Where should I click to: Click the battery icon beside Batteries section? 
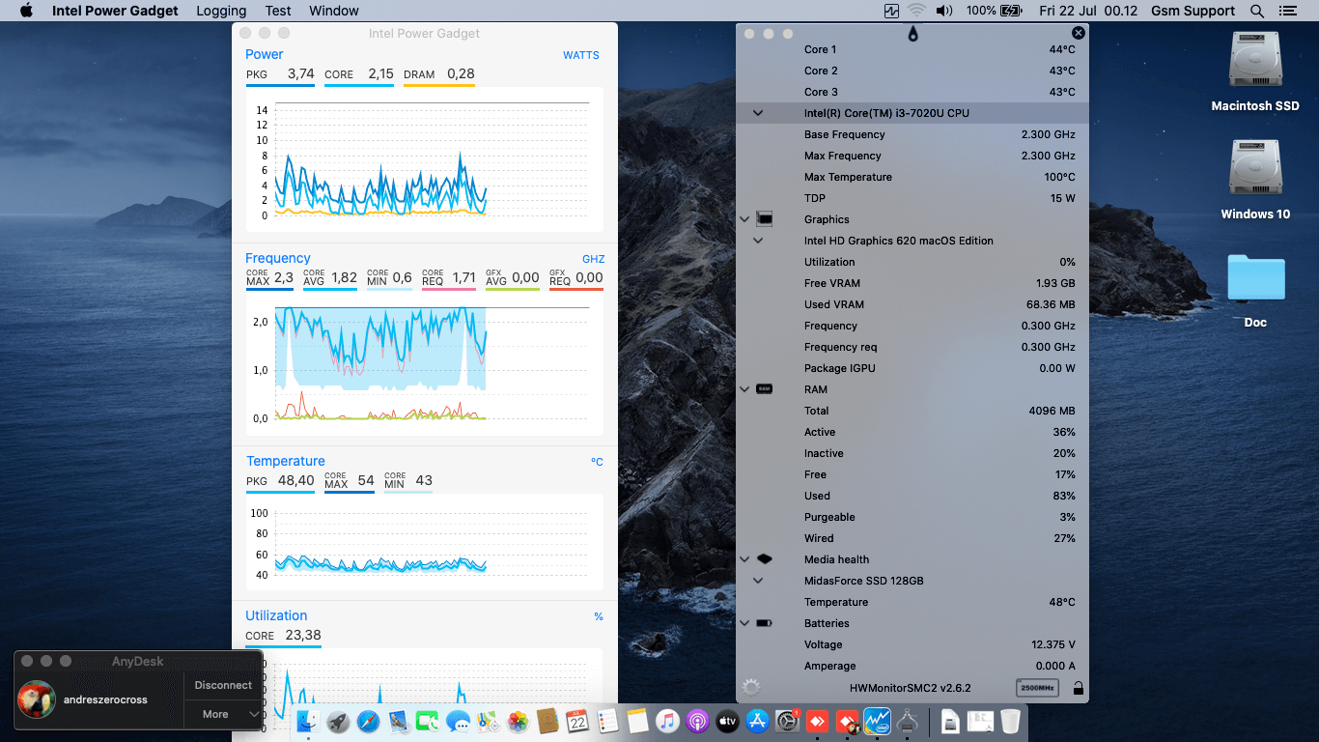pyautogui.click(x=766, y=623)
